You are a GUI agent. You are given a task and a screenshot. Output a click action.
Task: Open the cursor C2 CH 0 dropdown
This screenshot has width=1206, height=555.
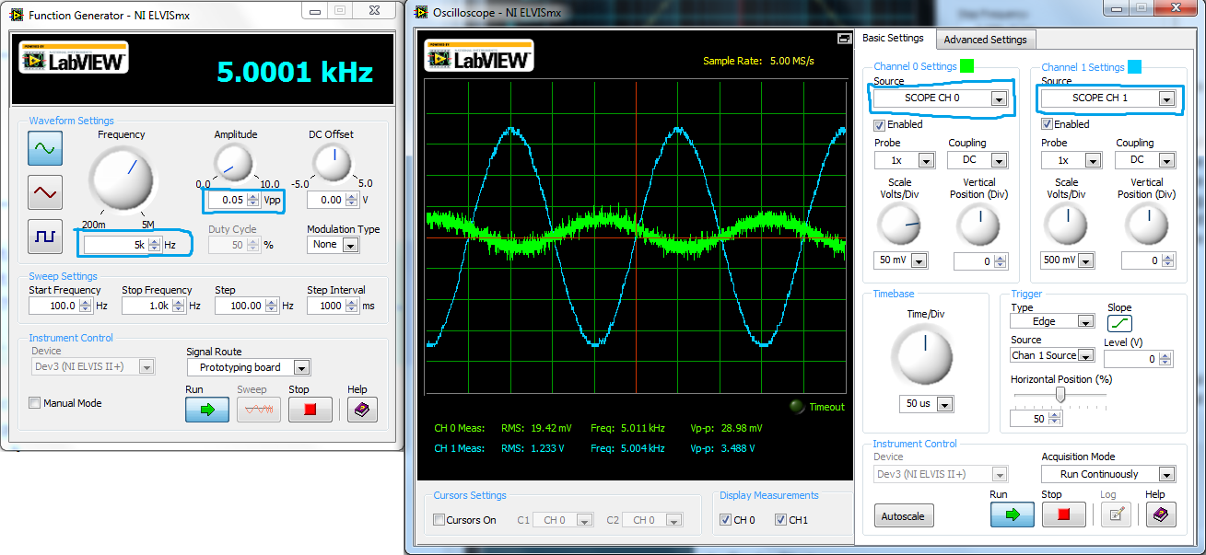pos(673,520)
